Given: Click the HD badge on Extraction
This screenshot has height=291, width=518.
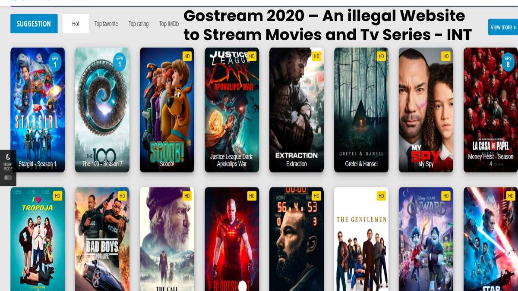Looking at the screenshot, I should [316, 56].
